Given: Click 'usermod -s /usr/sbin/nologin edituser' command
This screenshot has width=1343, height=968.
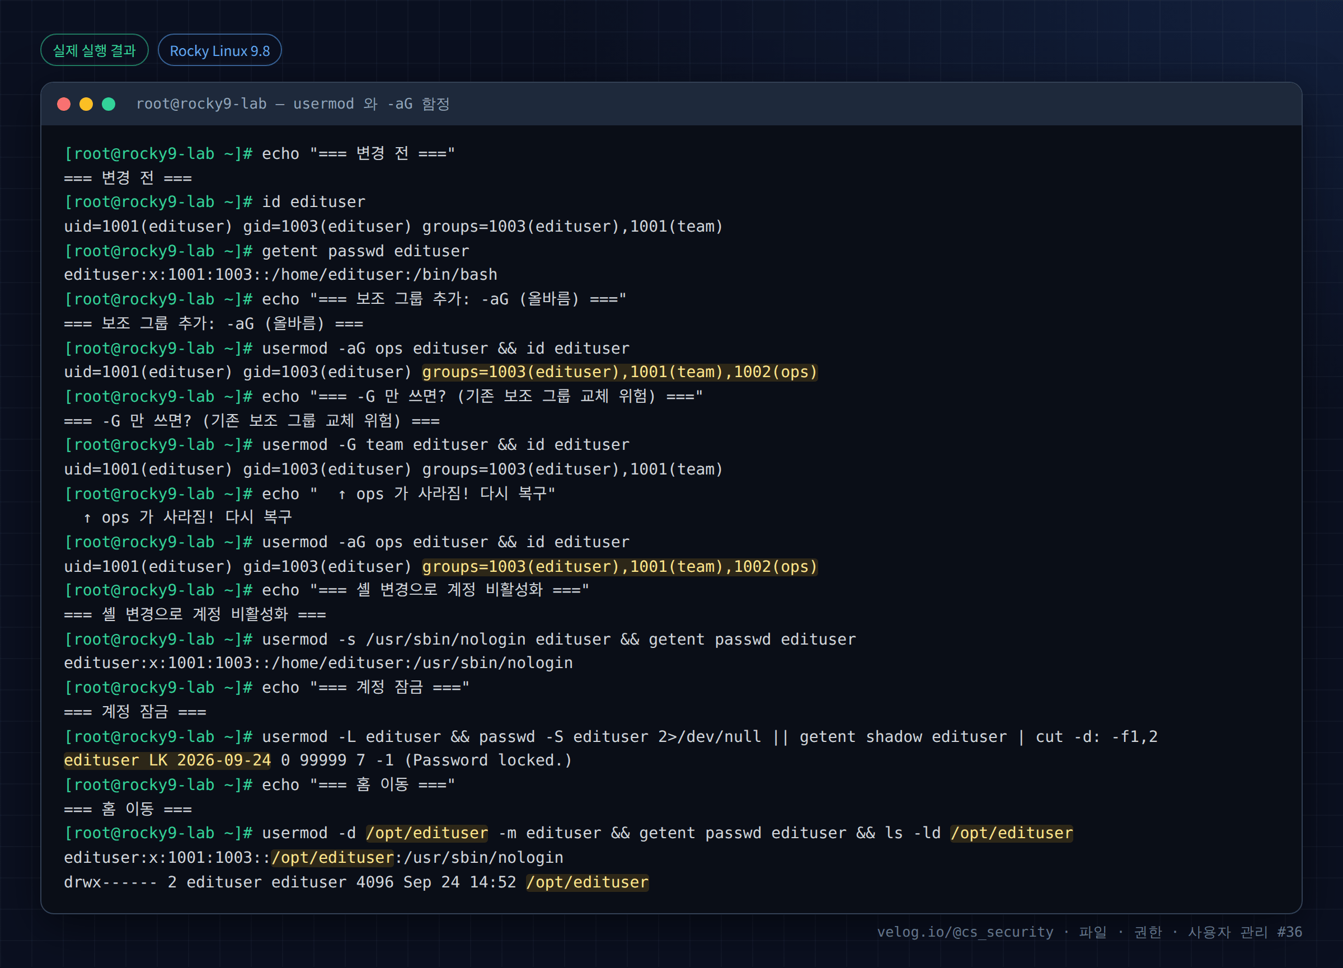Looking at the screenshot, I should coord(435,640).
